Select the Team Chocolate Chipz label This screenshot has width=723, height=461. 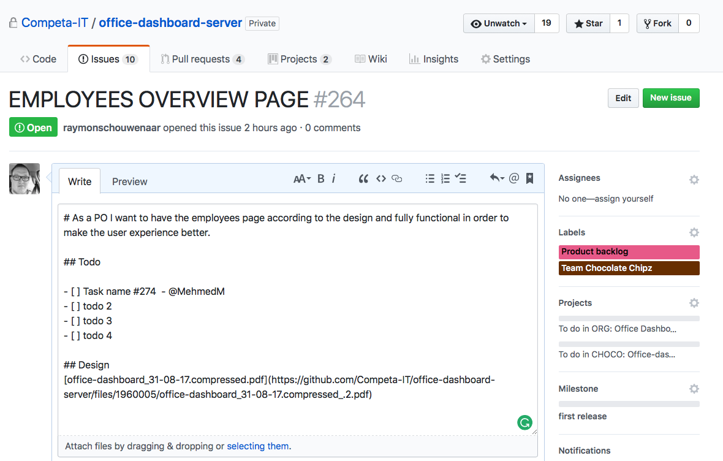click(629, 268)
